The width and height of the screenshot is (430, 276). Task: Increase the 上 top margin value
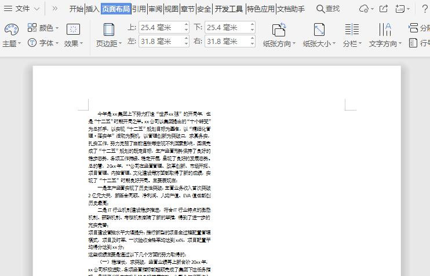click(x=187, y=24)
